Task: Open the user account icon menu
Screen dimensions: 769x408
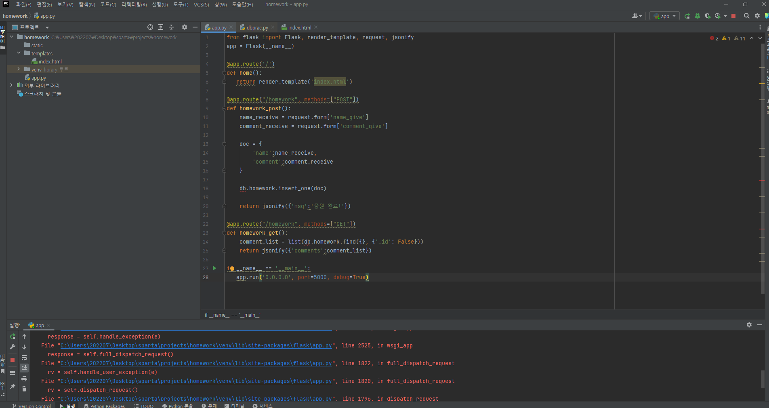Action: coord(637,16)
